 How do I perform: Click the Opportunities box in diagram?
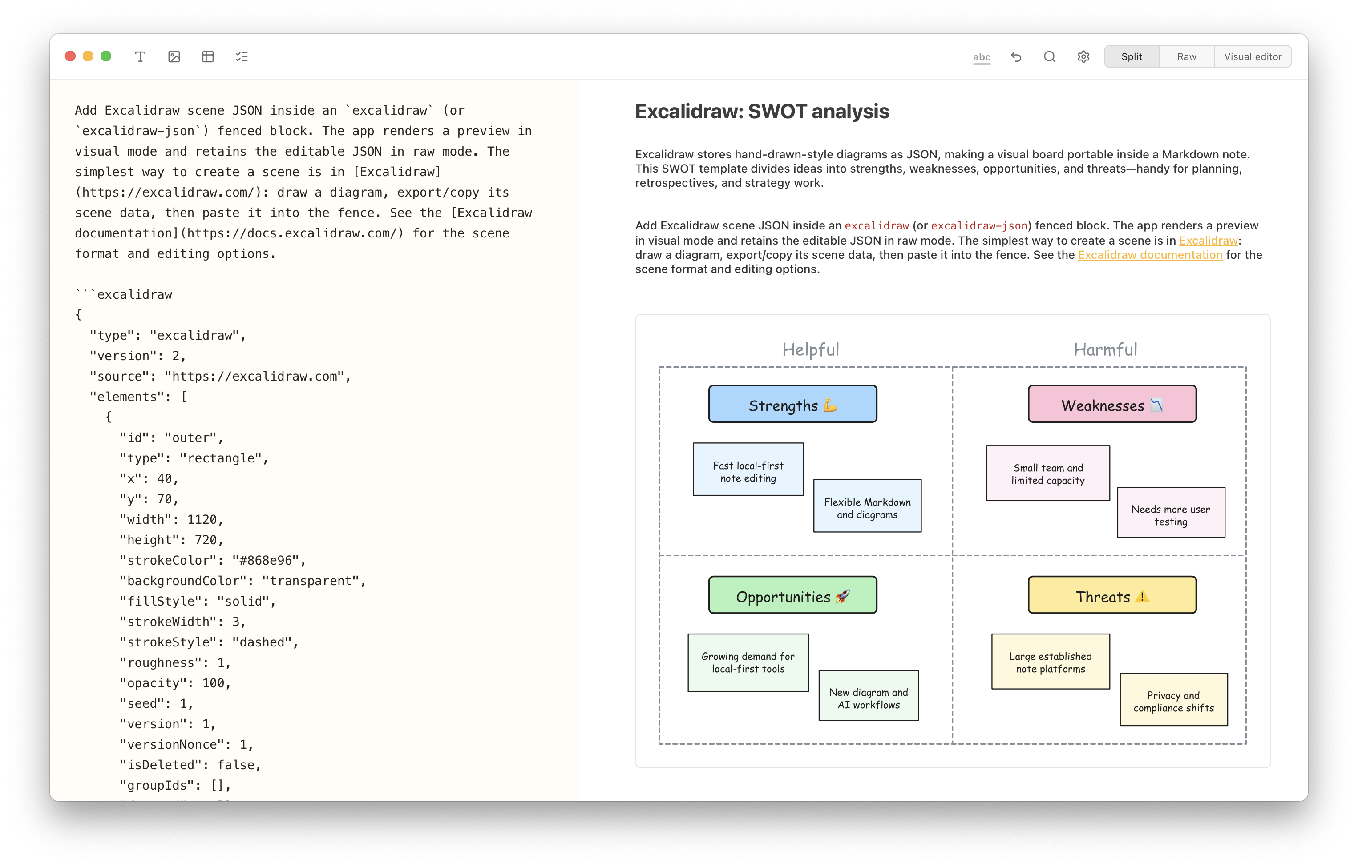click(x=792, y=595)
